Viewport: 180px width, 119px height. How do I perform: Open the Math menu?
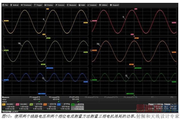click(82, 5)
